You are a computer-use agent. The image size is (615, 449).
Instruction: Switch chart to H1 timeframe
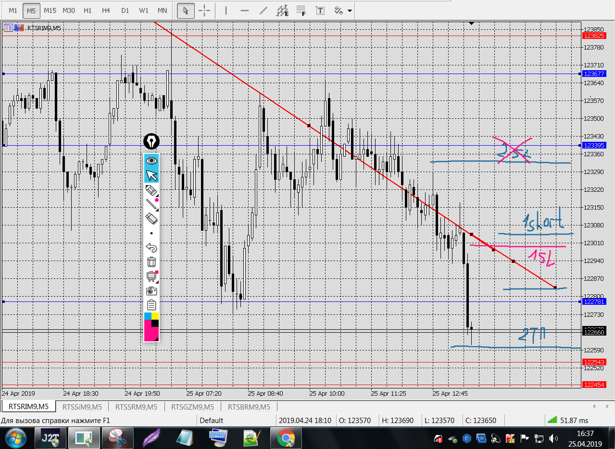point(87,10)
